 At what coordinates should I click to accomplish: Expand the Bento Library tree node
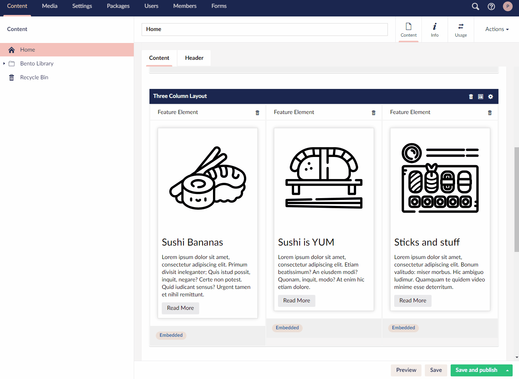coord(4,64)
